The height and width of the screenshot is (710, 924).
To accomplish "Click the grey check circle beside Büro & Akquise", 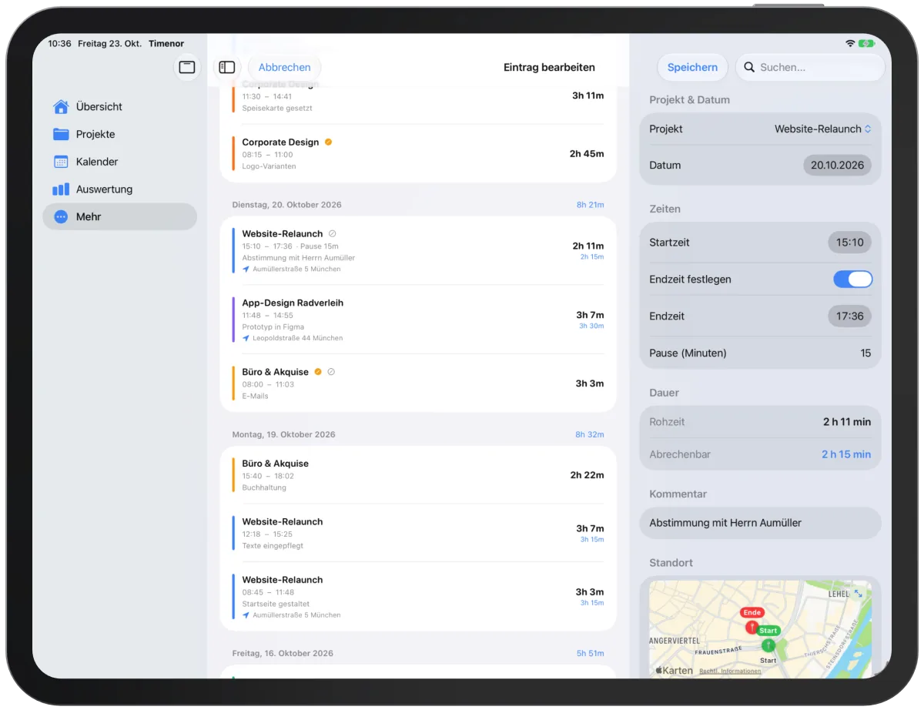I will tap(331, 372).
